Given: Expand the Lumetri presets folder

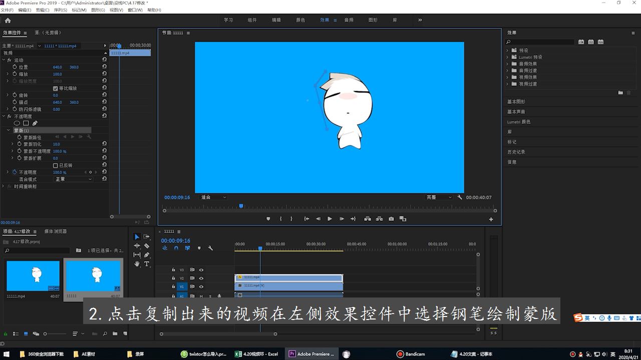Looking at the screenshot, I should [507, 57].
